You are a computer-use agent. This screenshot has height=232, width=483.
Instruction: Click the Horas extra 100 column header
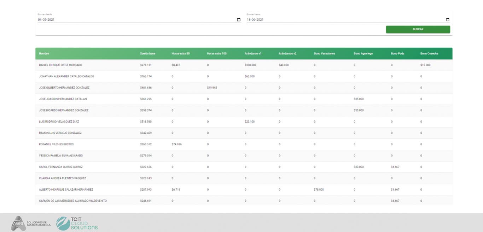(217, 54)
